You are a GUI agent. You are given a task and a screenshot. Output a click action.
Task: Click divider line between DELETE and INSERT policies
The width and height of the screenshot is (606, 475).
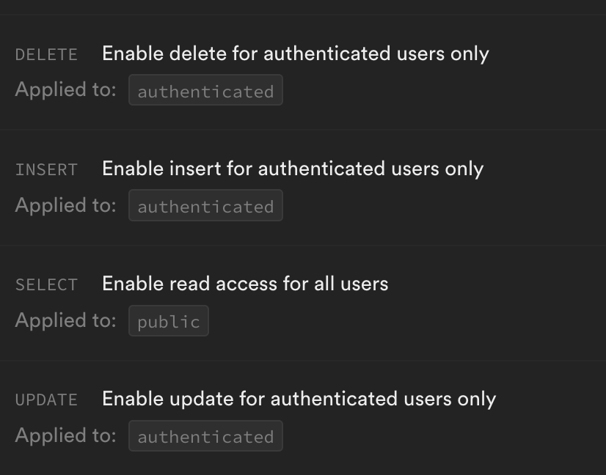303,130
